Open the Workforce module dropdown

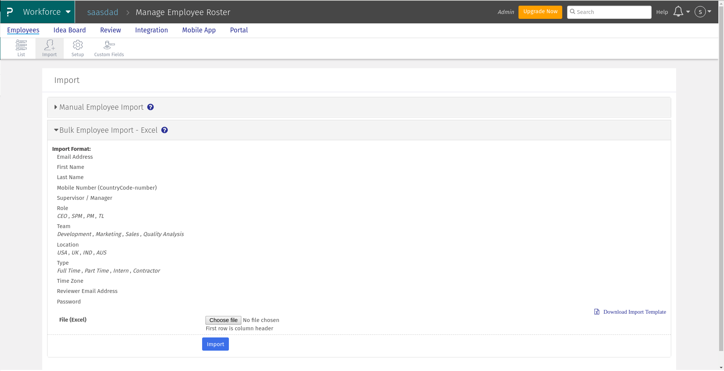click(x=47, y=12)
